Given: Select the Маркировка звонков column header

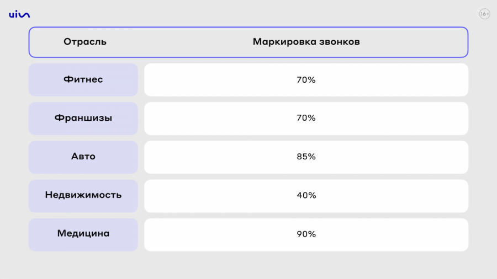Looking at the screenshot, I should 306,42.
